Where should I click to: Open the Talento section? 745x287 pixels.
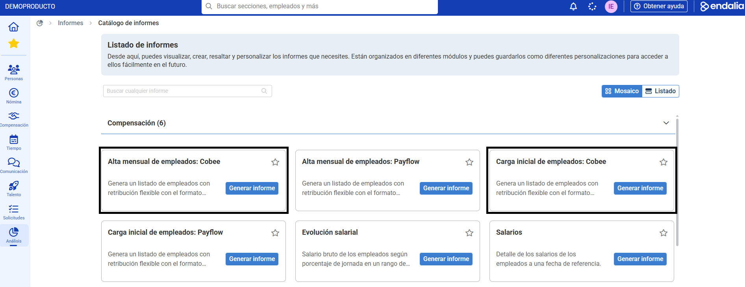pyautogui.click(x=14, y=189)
